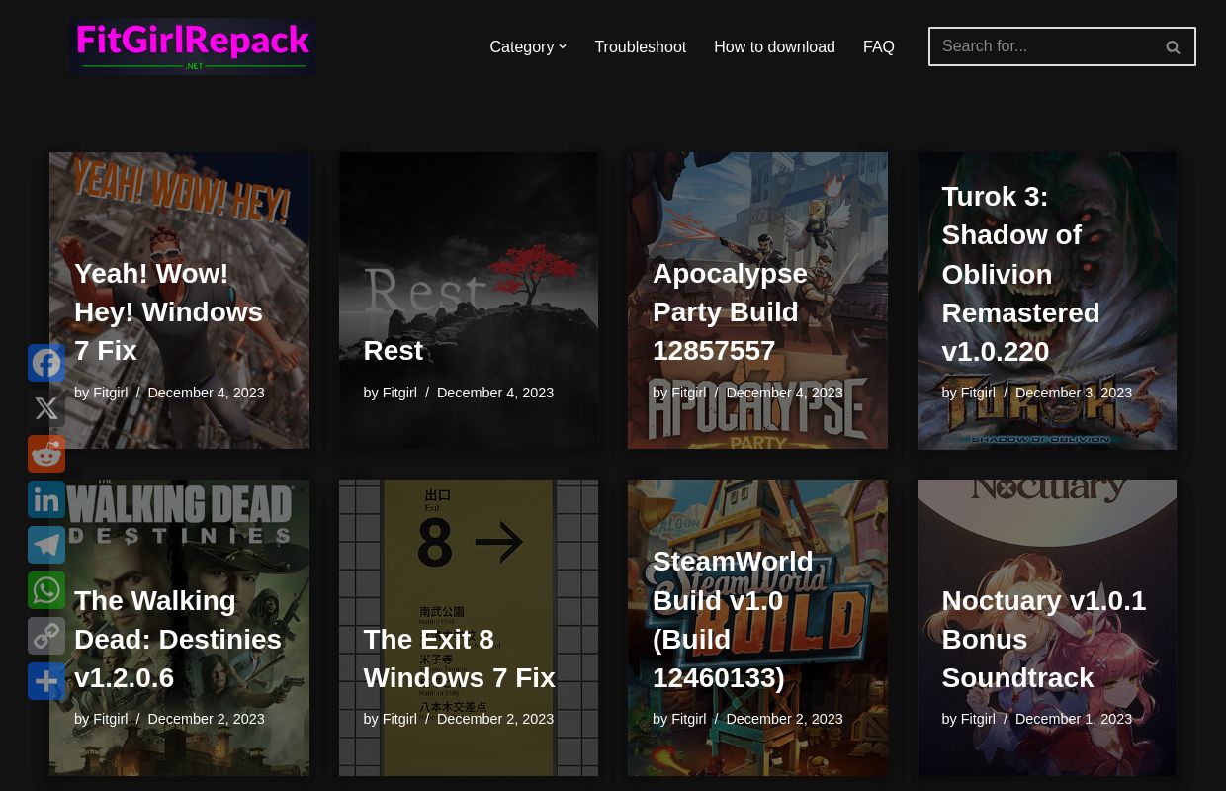Share the page through WhatsApp
Image resolution: width=1226 pixels, height=791 pixels.
pos(46,590)
